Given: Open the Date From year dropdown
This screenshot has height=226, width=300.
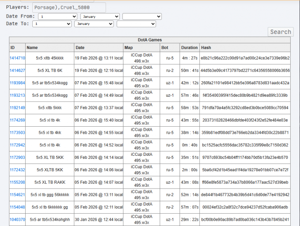Looking at the screenshot, I should (142, 16).
